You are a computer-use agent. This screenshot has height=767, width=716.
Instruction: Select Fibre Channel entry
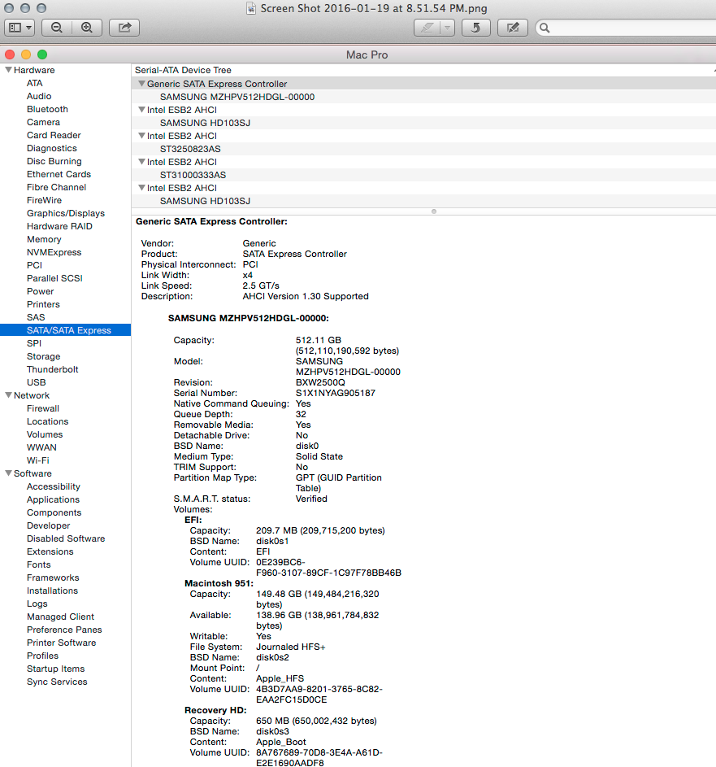56,187
